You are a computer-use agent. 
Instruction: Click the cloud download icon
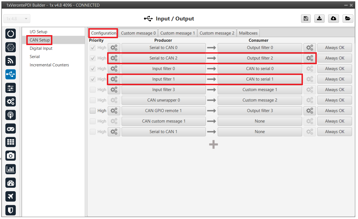[x=334, y=19]
